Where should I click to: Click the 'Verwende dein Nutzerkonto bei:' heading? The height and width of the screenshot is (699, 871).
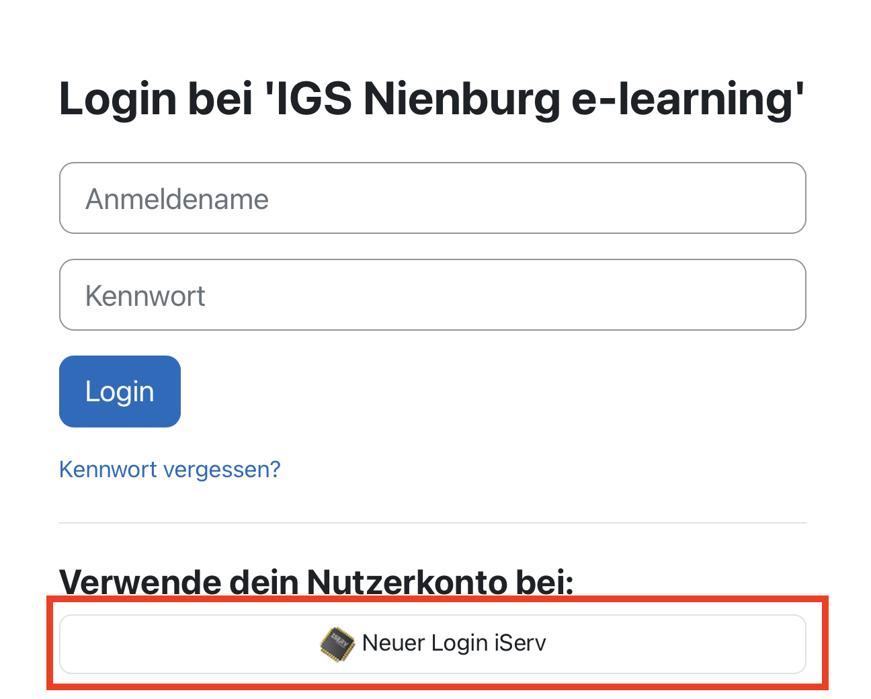(316, 581)
